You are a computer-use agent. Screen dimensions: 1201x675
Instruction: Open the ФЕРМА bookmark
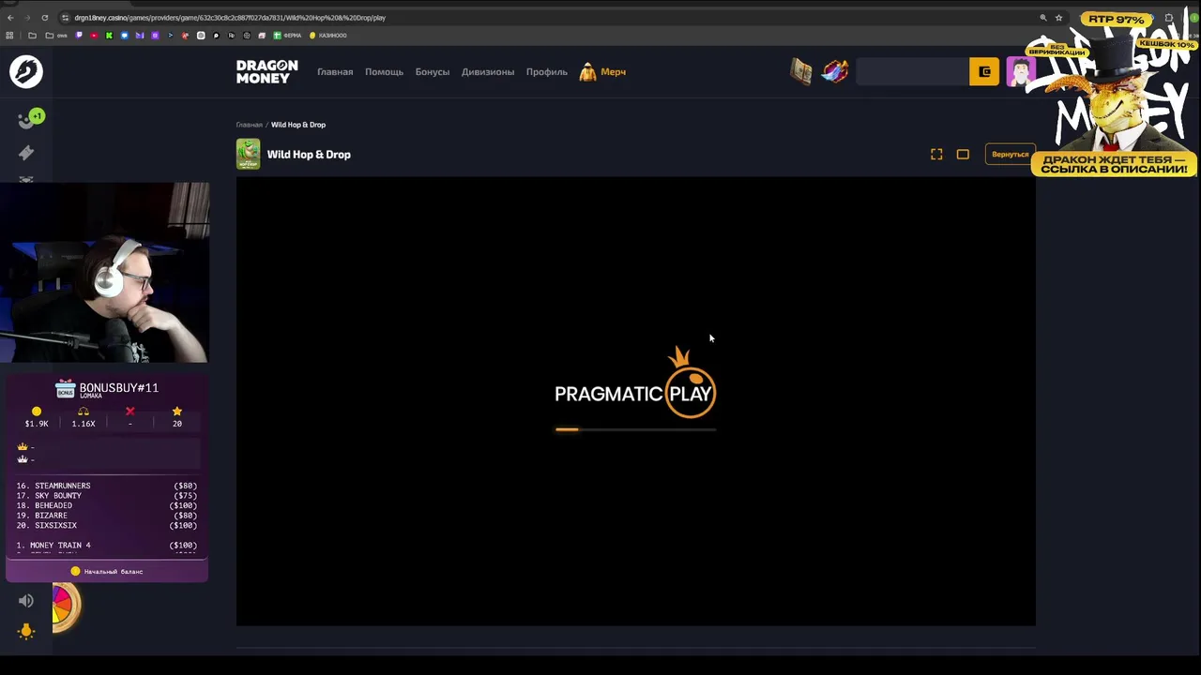point(287,36)
